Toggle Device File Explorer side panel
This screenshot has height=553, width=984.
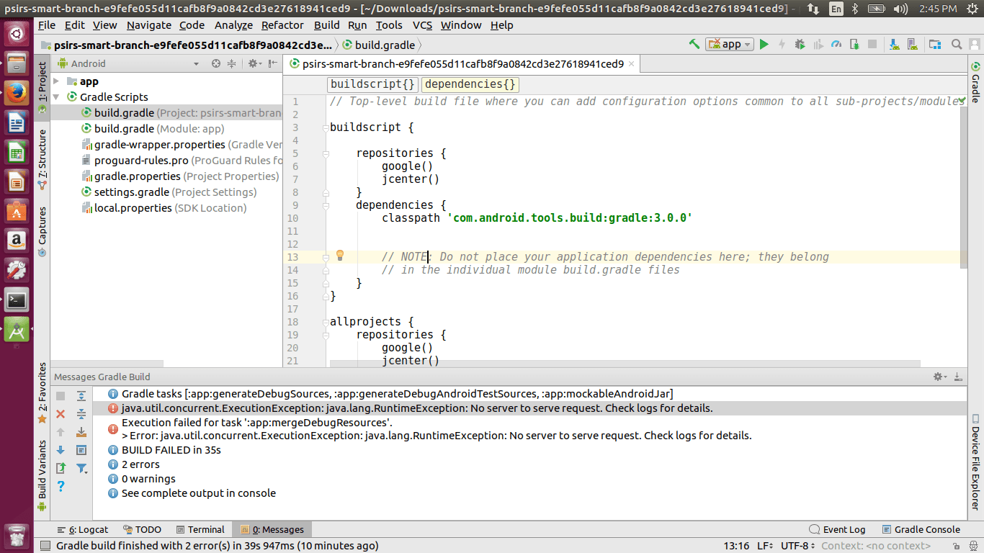975,462
